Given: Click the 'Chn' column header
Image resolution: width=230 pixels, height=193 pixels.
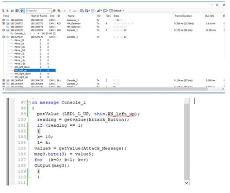Looking at the screenshot, I should click(x=52, y=16).
